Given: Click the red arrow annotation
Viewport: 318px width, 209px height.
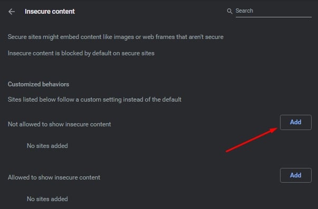Looking at the screenshot, I should [x=252, y=140].
